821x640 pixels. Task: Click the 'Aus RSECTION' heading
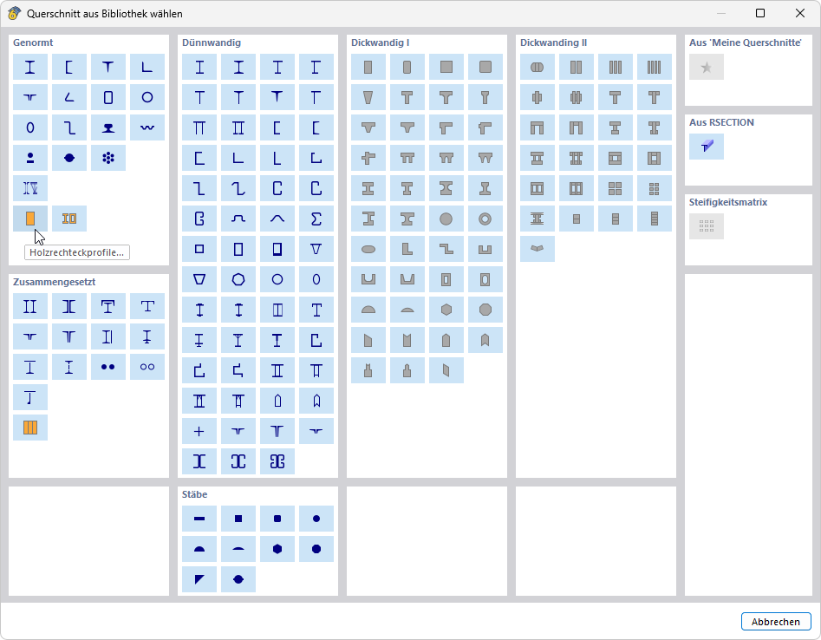coord(721,122)
